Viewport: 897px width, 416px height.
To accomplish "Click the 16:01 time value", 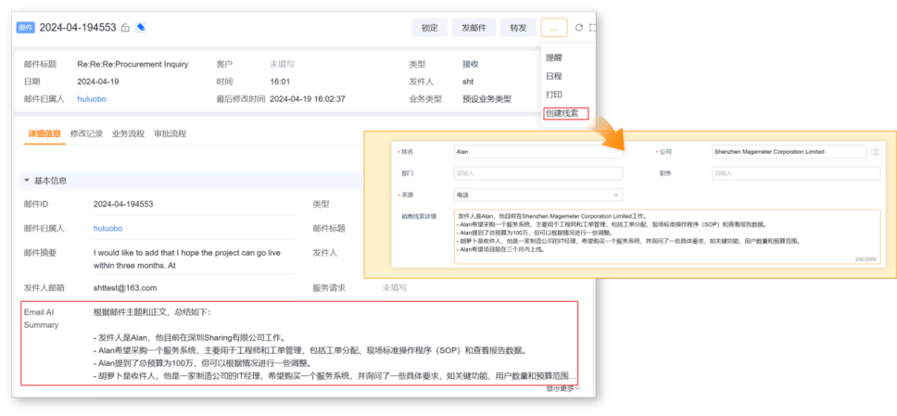I will click(x=280, y=82).
